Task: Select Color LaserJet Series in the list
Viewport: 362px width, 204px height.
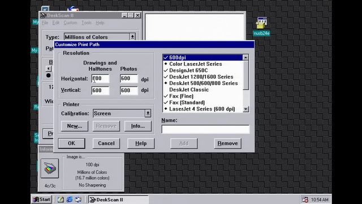Action: pos(202,64)
